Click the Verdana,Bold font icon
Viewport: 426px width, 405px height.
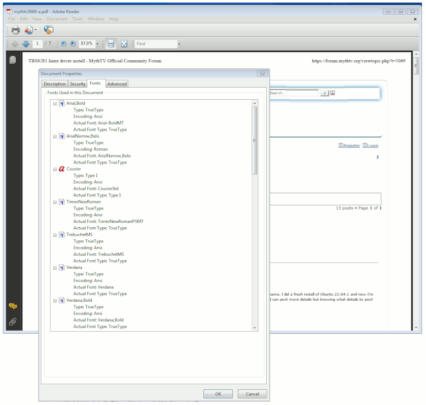coord(62,300)
